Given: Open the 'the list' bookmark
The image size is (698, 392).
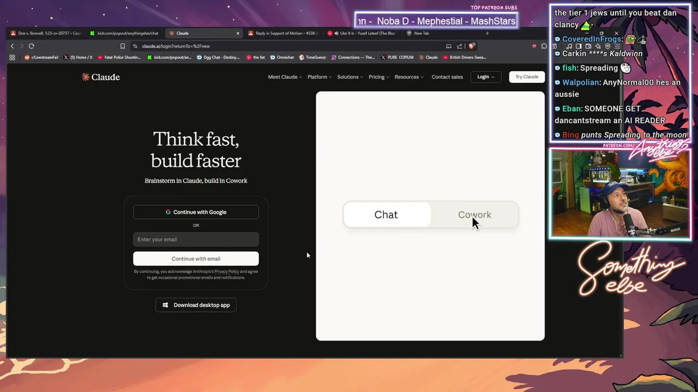Looking at the screenshot, I should pos(256,57).
